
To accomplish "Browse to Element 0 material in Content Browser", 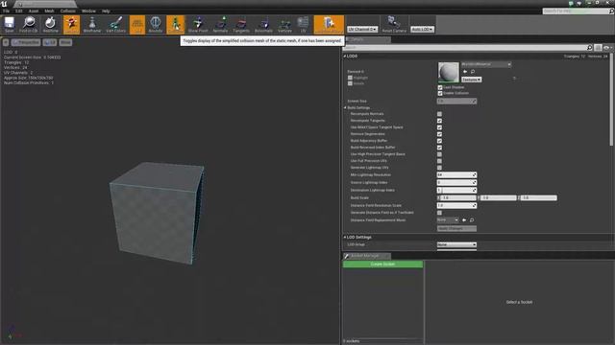I will [473, 72].
